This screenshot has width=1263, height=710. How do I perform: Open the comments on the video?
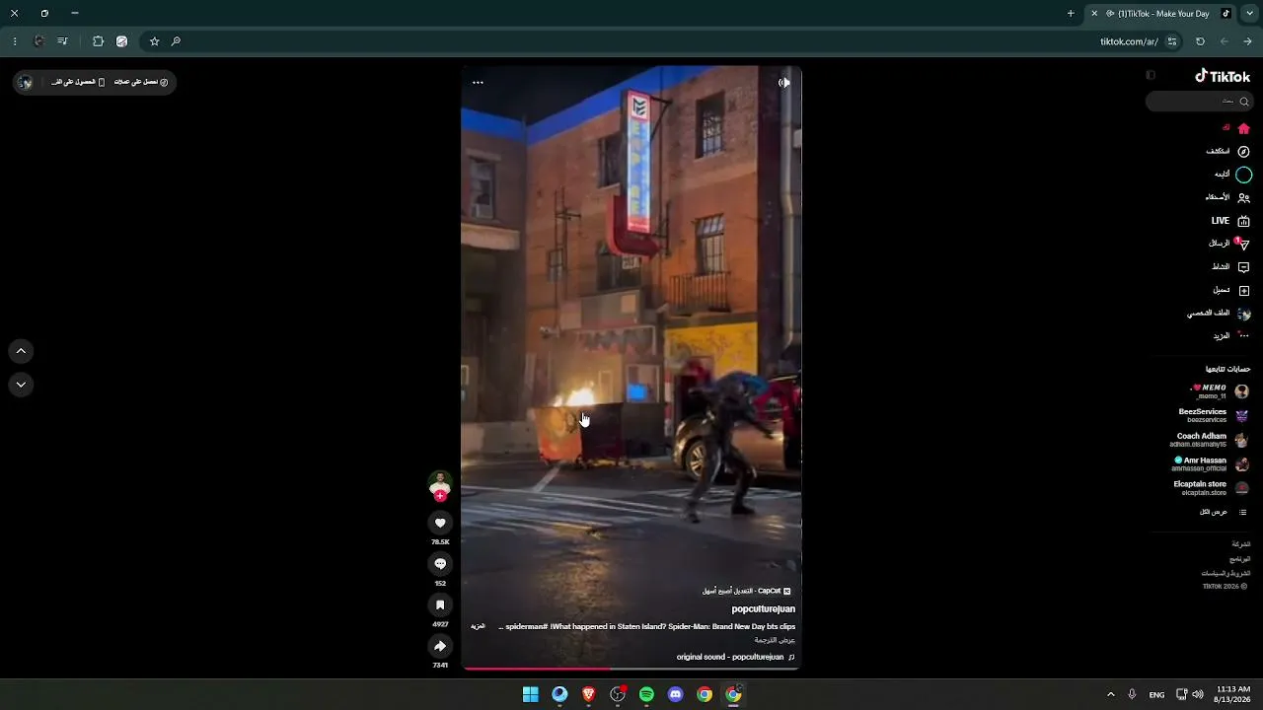click(x=440, y=564)
